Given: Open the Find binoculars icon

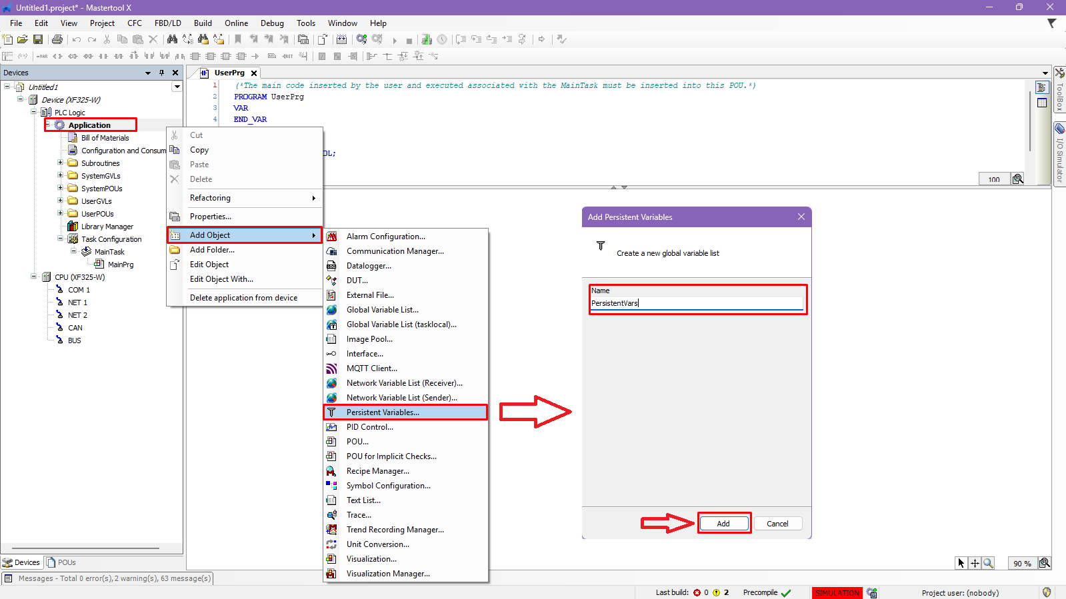Looking at the screenshot, I should [x=172, y=39].
